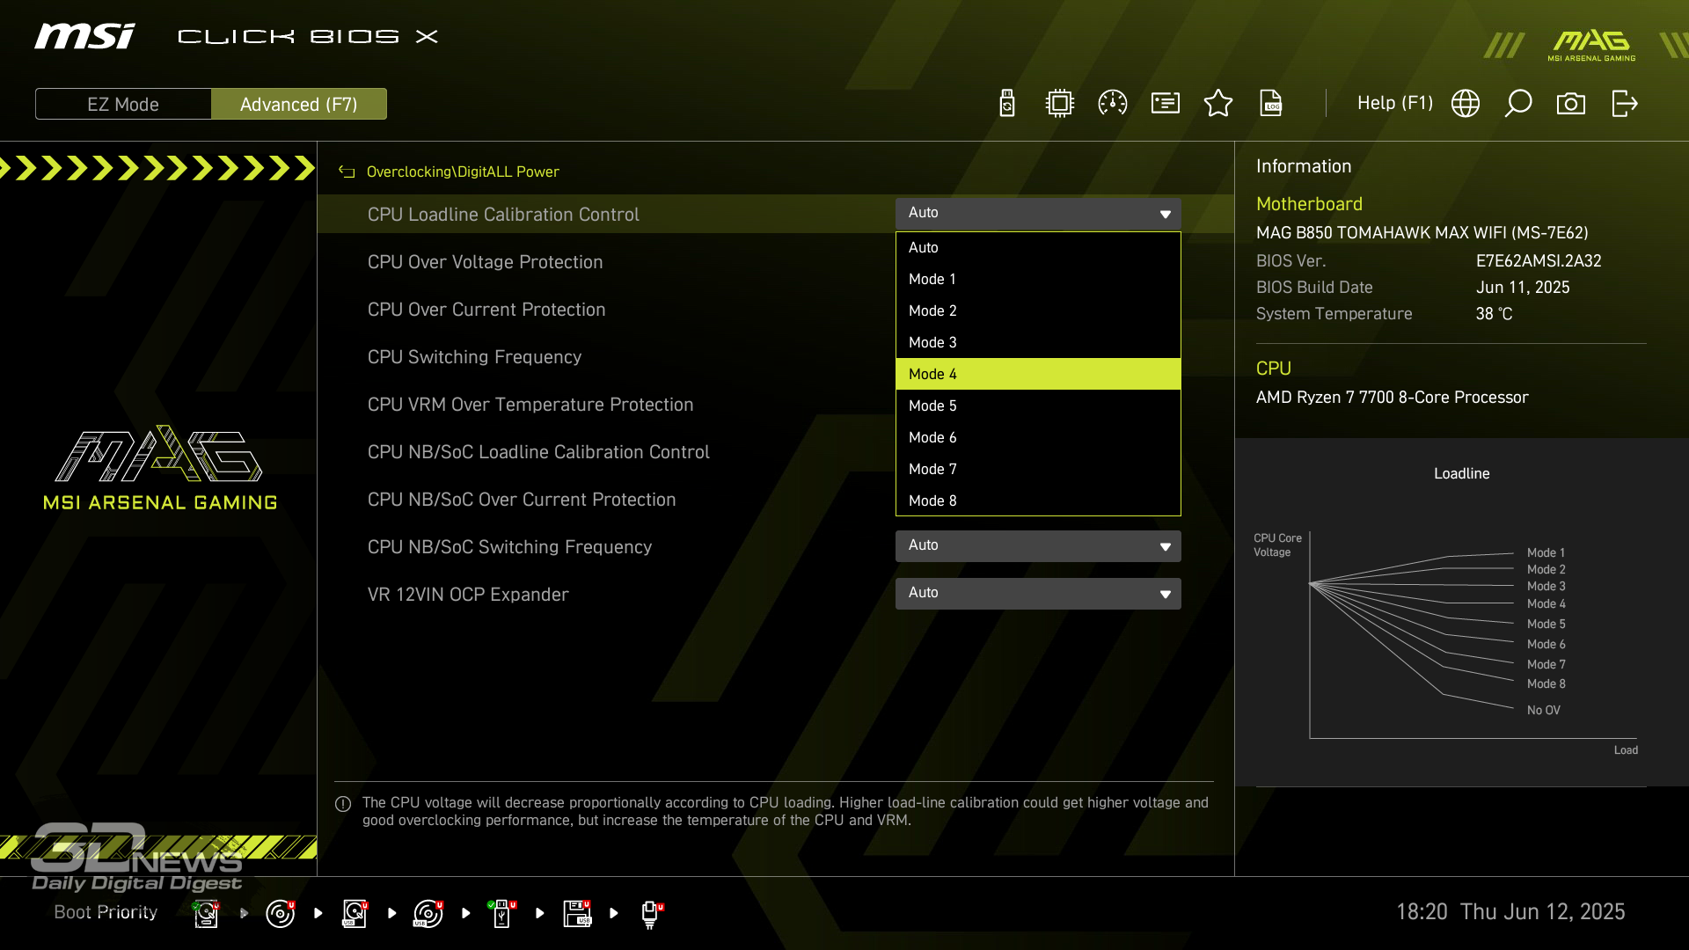
Task: Switch to EZ Mode
Action: tap(123, 104)
